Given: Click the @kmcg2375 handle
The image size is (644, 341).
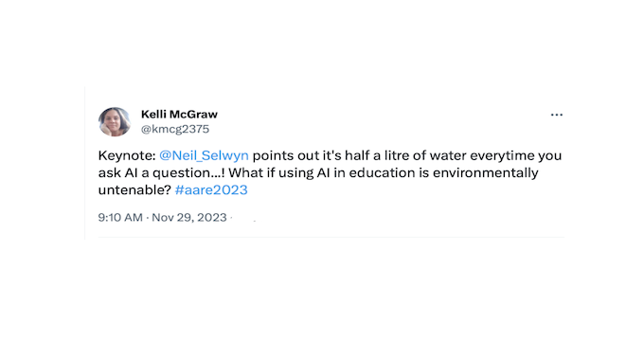Looking at the screenshot, I should pos(175,129).
